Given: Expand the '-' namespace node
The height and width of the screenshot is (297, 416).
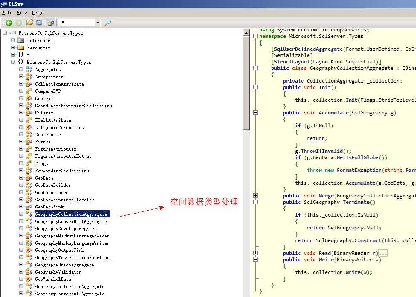Looking at the screenshot, I should pos(13,54).
